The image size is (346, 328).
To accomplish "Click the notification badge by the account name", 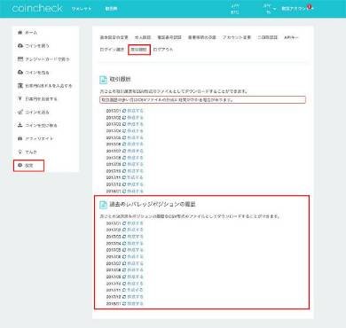I will [x=310, y=7].
